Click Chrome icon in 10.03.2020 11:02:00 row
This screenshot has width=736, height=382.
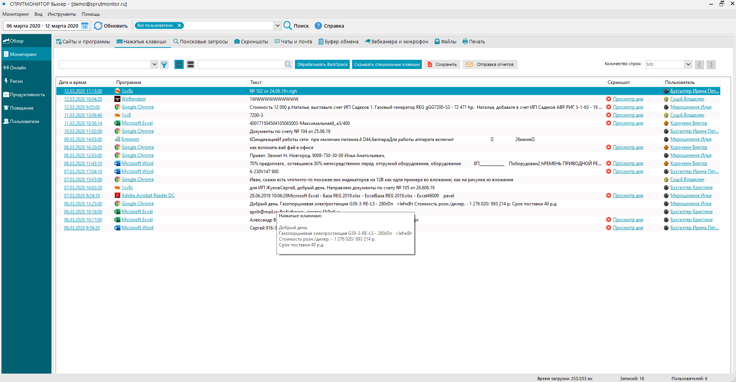(117, 131)
